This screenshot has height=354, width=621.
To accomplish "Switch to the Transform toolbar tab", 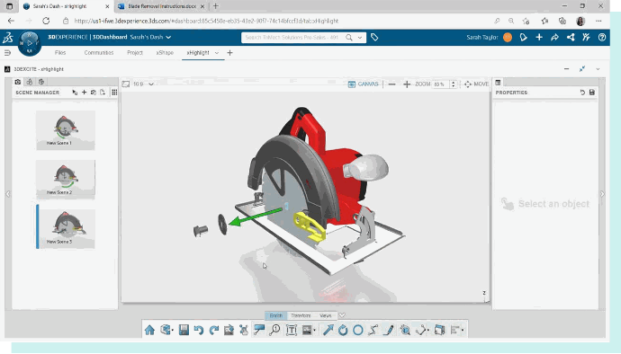I will (301, 315).
